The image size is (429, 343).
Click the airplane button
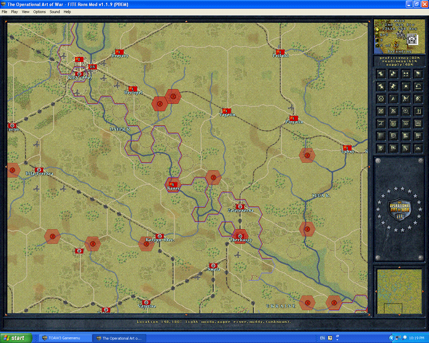pyautogui.click(x=418, y=136)
